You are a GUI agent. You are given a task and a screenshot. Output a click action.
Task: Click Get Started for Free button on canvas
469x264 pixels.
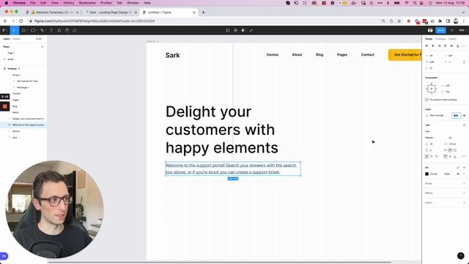tap(405, 55)
